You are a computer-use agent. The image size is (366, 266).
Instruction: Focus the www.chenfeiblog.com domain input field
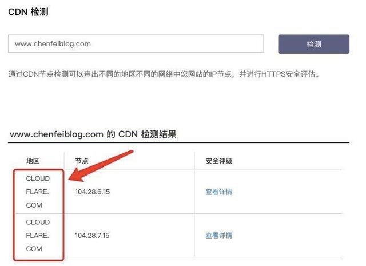tap(136, 43)
